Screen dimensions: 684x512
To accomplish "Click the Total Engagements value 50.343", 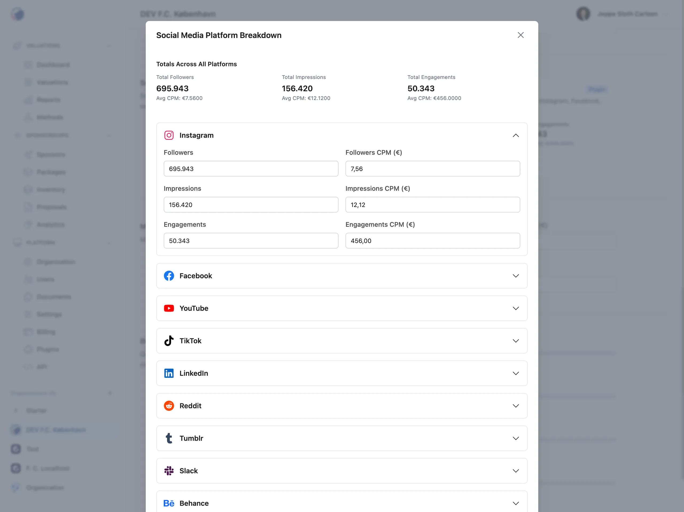I will point(421,88).
